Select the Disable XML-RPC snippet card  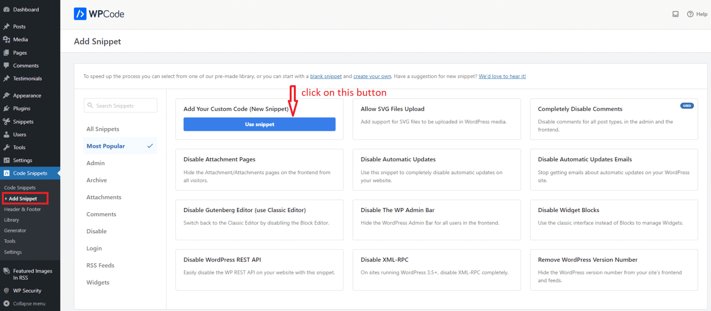437,269
